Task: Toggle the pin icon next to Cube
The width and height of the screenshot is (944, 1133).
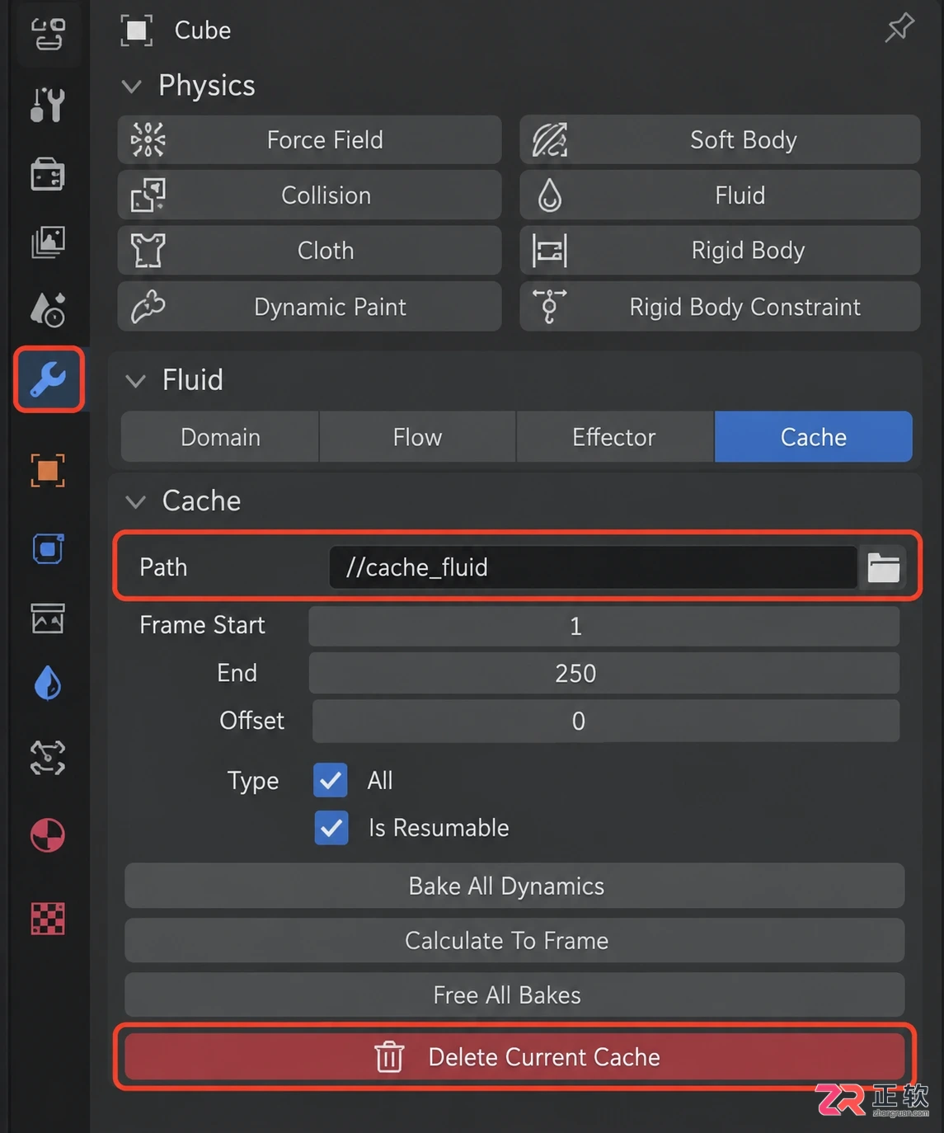Action: tap(899, 29)
